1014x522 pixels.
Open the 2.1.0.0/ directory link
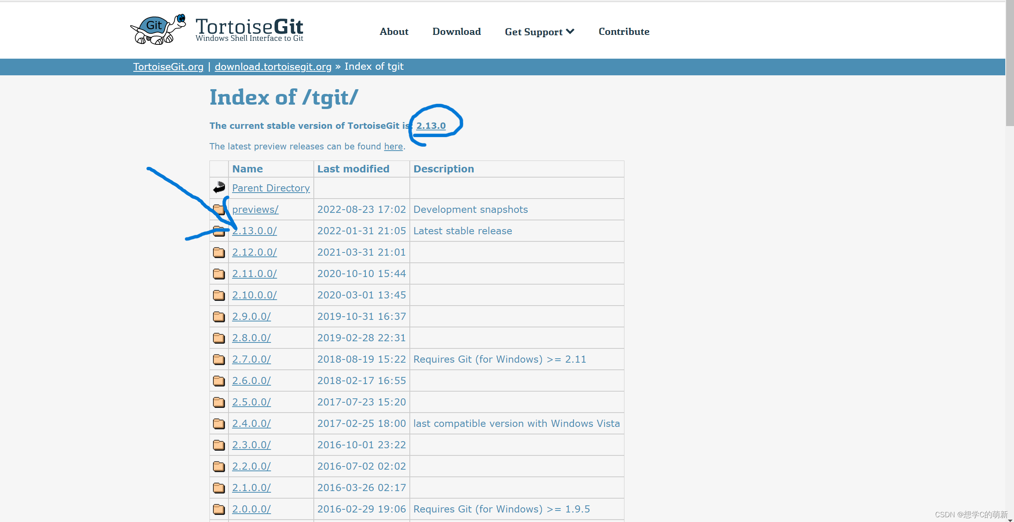pyautogui.click(x=251, y=488)
